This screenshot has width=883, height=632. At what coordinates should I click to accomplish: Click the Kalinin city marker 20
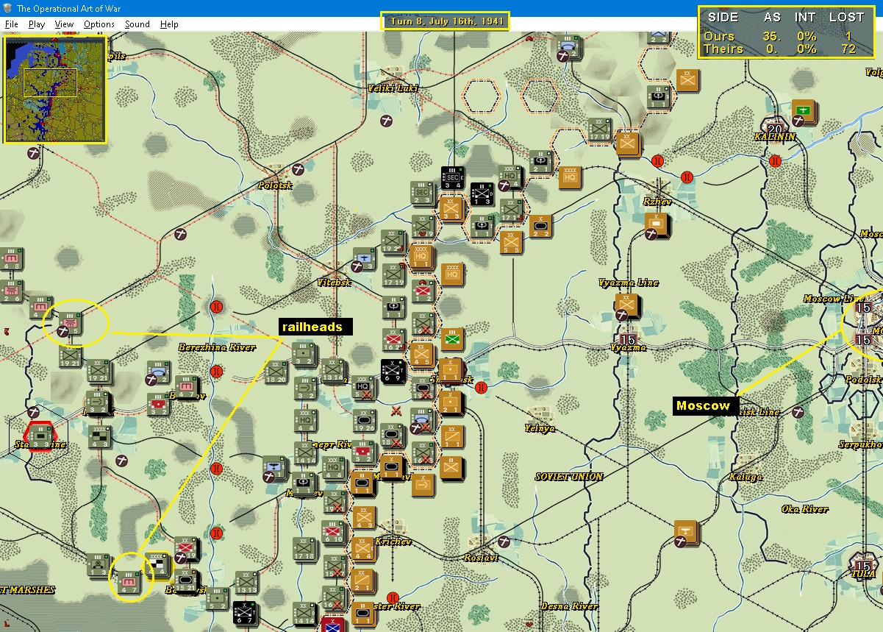(x=774, y=129)
